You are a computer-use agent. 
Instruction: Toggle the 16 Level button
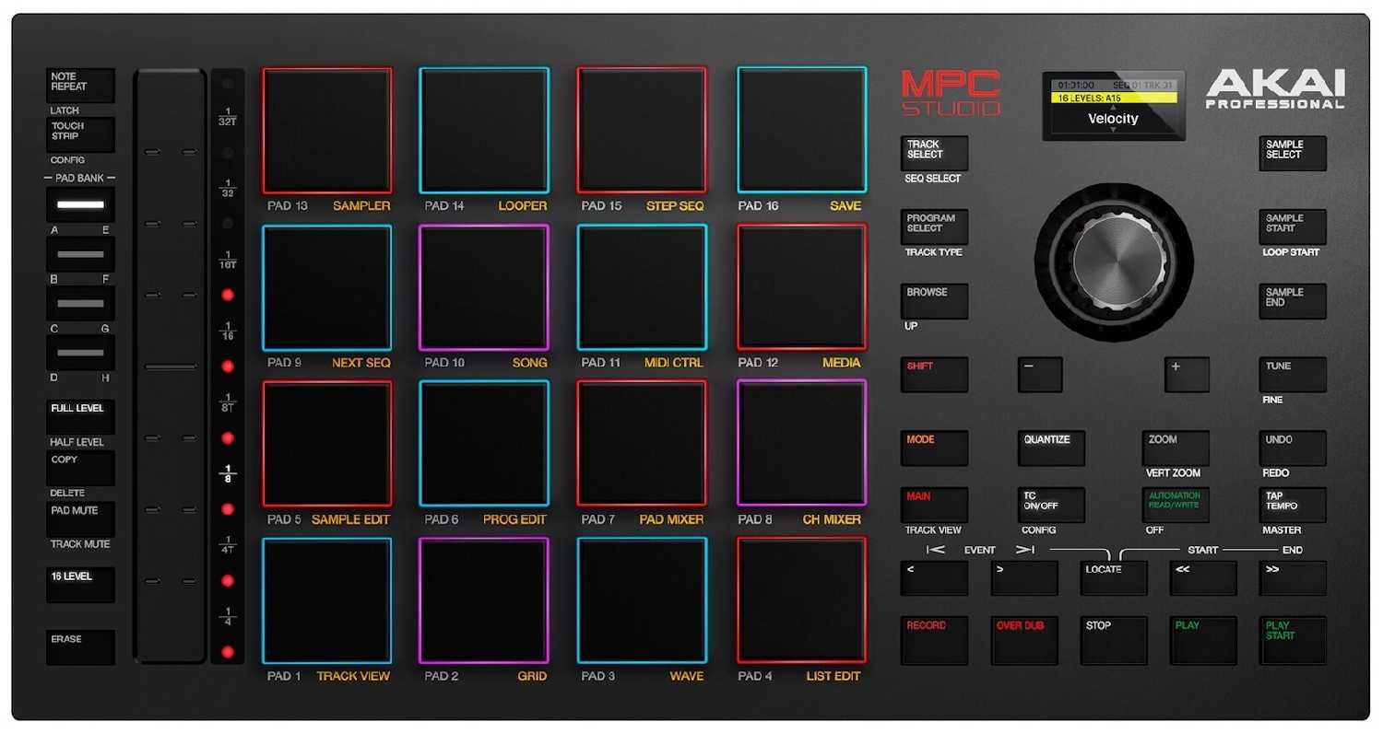coord(80,585)
